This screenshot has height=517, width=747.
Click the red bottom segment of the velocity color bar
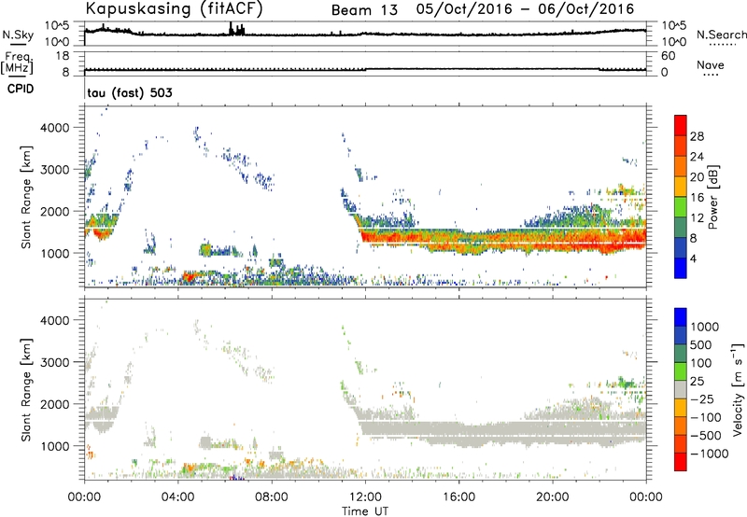(x=681, y=462)
